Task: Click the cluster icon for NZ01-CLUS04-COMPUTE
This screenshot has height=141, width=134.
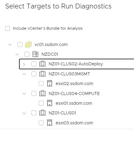Action: [42, 93]
